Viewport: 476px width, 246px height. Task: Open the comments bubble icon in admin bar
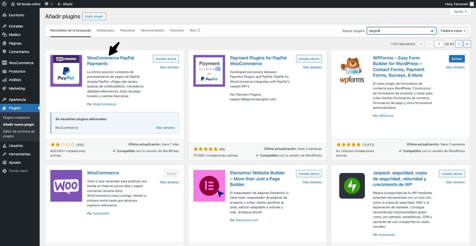point(46,4)
